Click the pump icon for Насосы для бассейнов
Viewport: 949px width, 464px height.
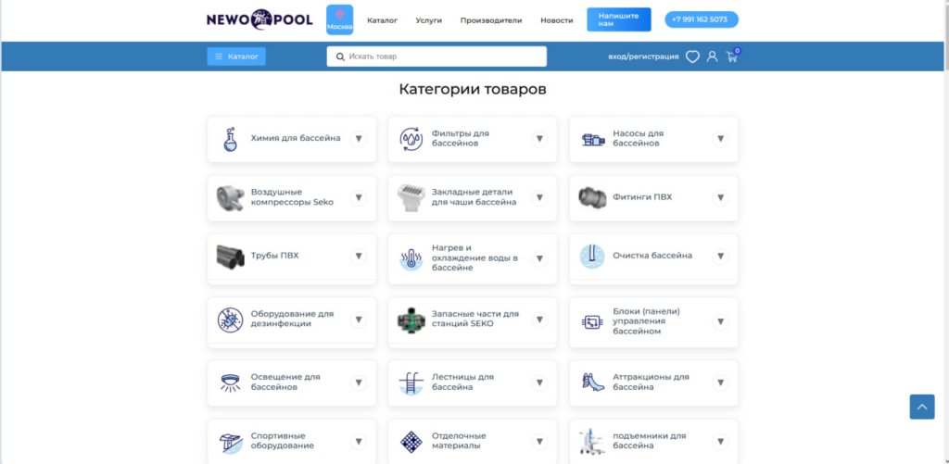click(x=592, y=139)
